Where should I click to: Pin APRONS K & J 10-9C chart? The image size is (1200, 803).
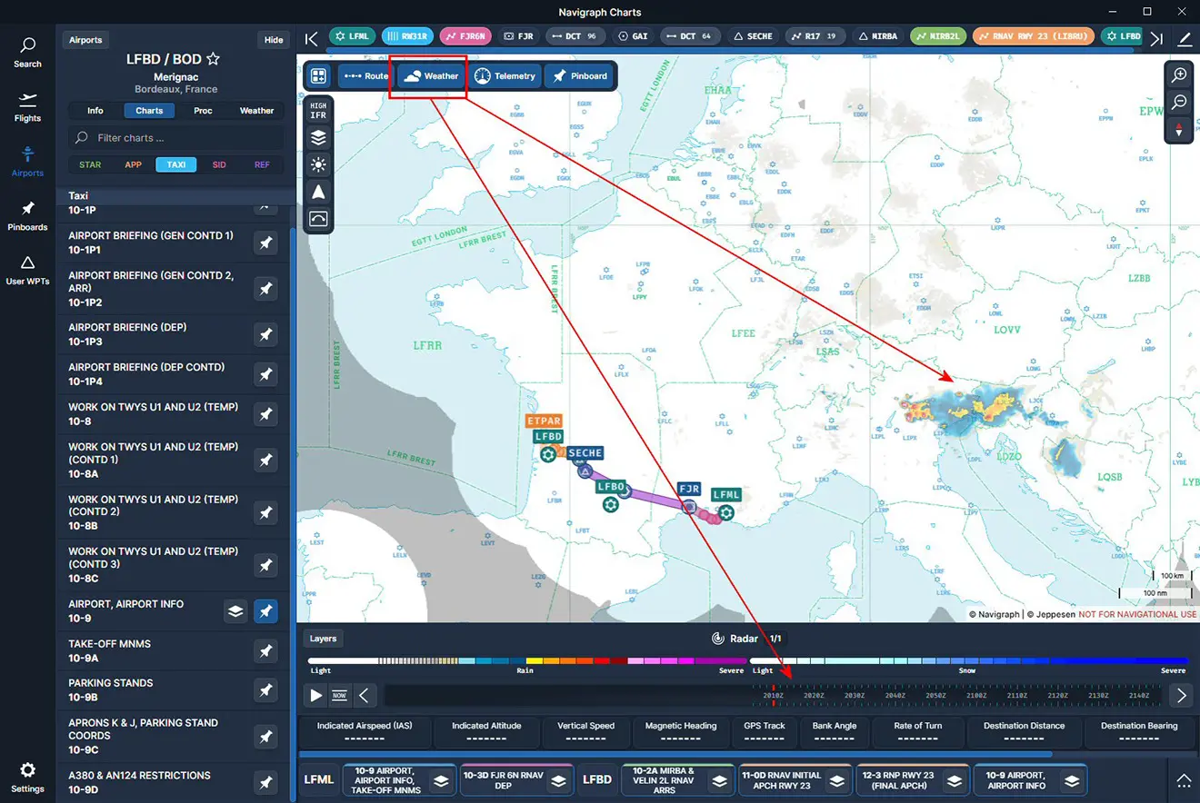[x=265, y=736]
